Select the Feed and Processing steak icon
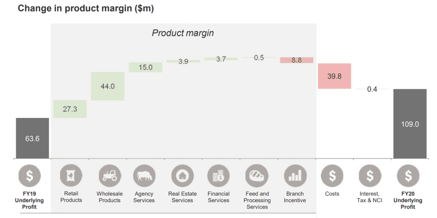437x218 pixels. [x=257, y=176]
